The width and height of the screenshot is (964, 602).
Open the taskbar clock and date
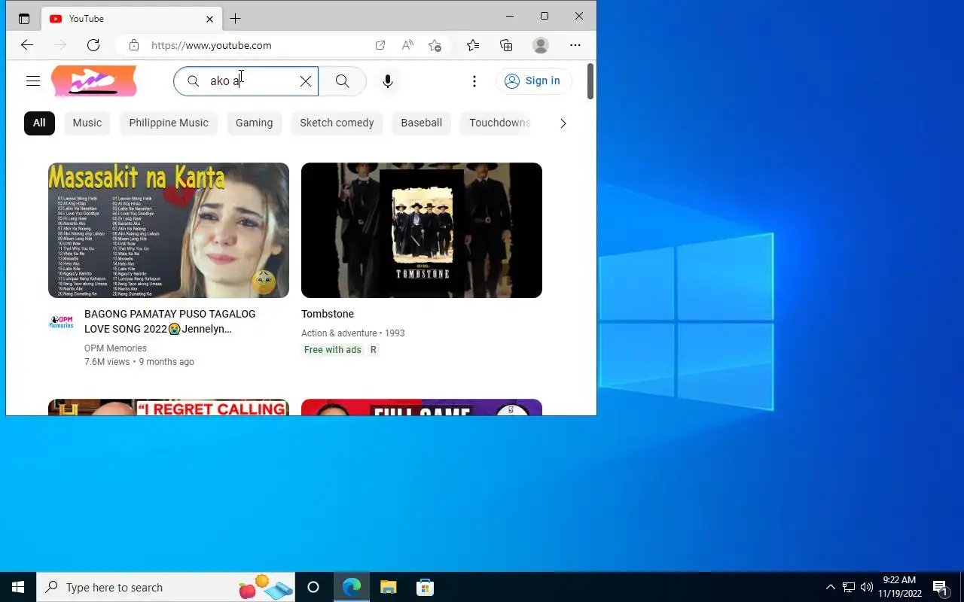point(899,587)
